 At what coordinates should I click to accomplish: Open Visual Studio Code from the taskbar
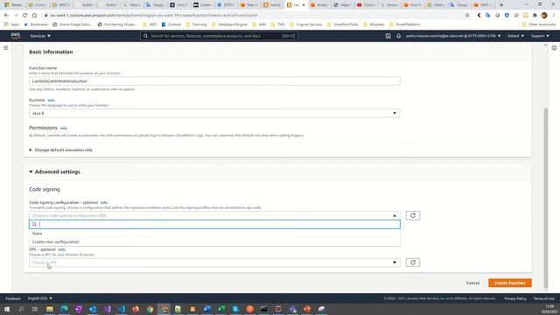[122, 309]
